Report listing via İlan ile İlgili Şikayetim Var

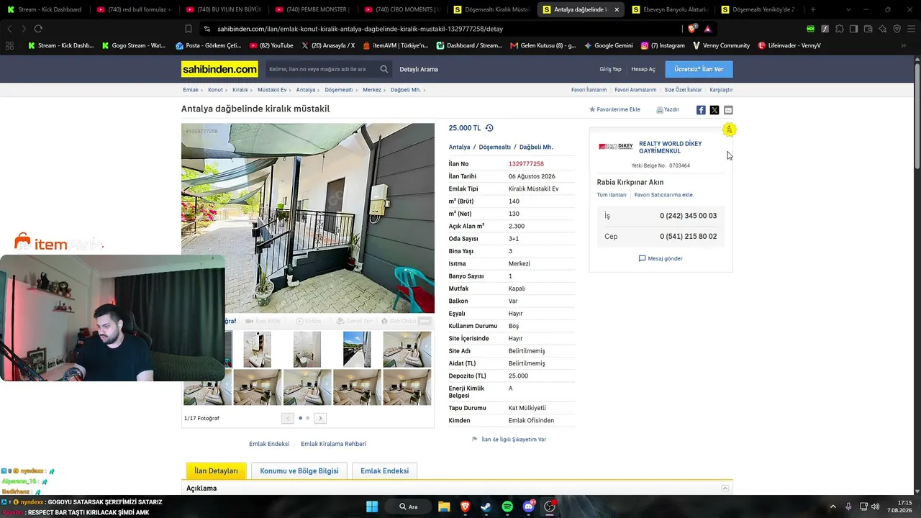[509, 439]
